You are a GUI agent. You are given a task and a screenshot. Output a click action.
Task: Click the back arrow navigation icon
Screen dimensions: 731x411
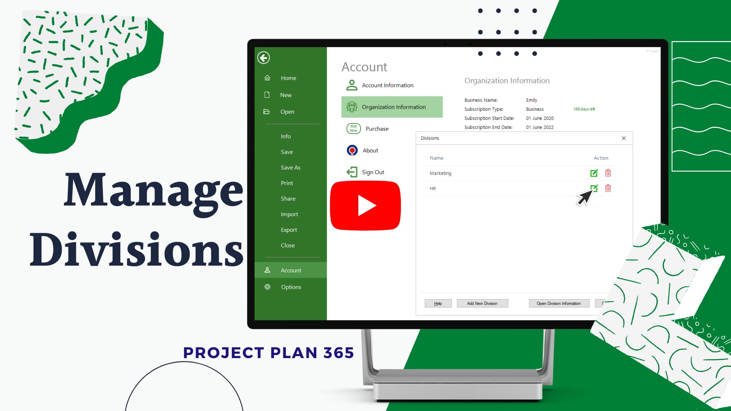264,58
